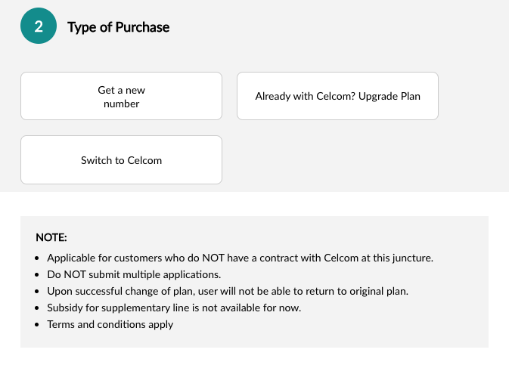Click the bullet dot before "Subsidy for supplementary"

coord(39,308)
